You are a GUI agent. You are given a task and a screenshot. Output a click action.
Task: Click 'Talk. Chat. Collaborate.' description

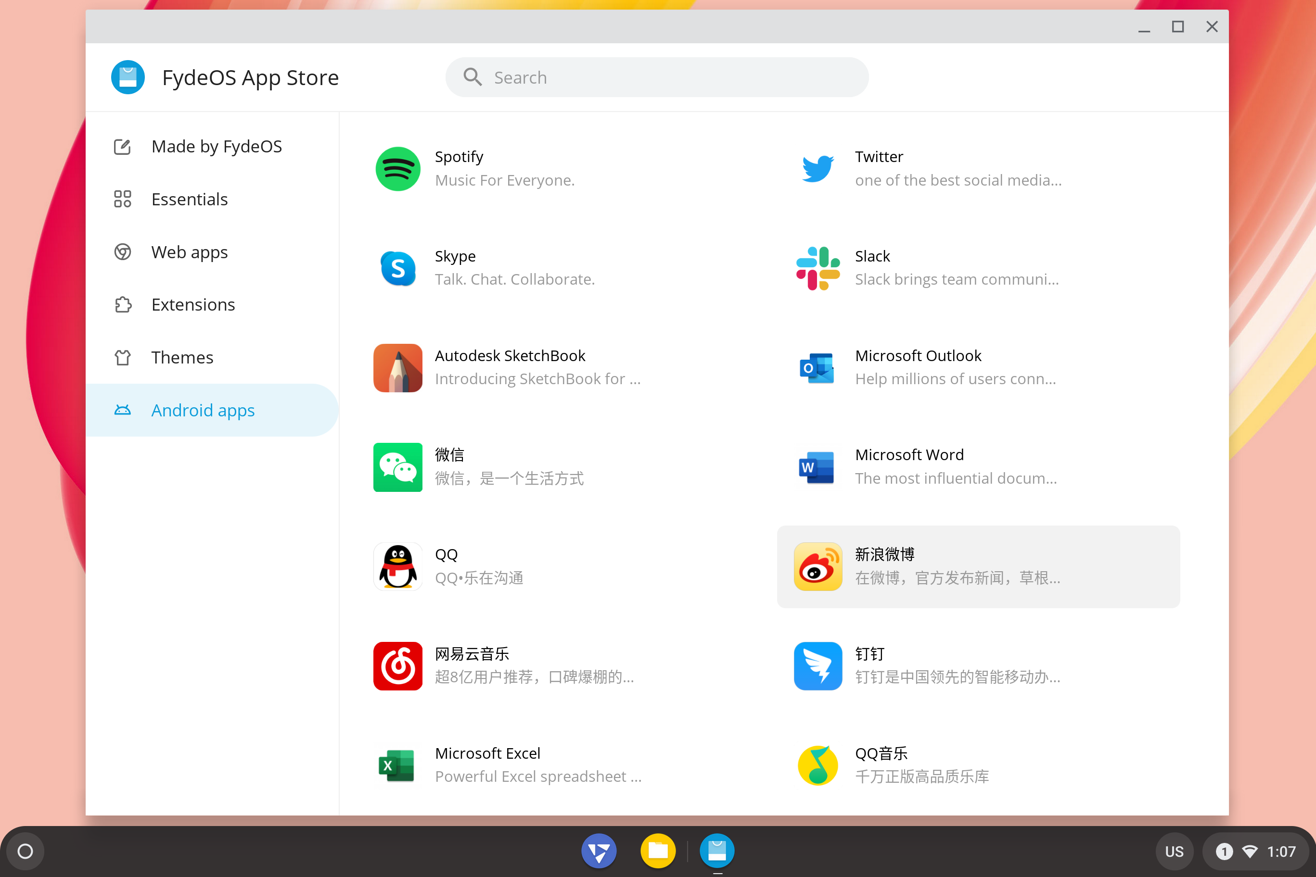pyautogui.click(x=515, y=280)
